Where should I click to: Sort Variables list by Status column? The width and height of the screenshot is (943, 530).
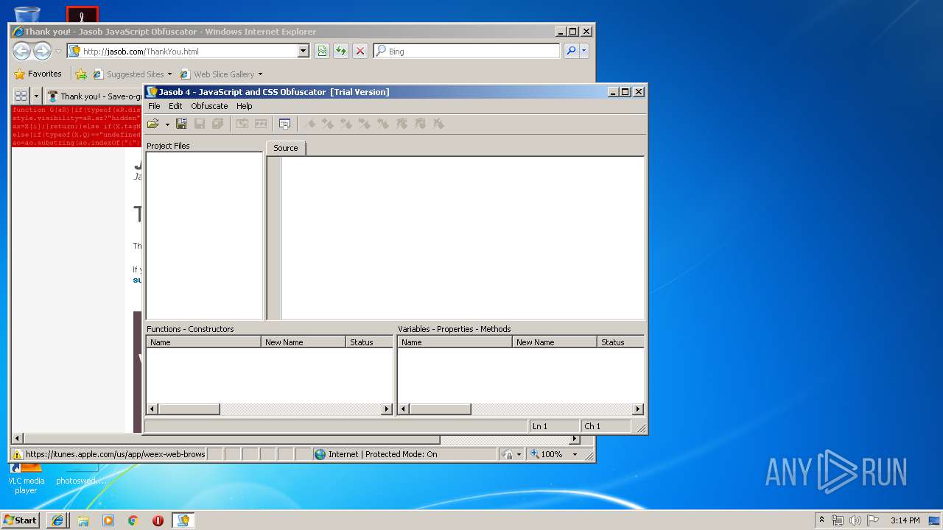click(620, 342)
